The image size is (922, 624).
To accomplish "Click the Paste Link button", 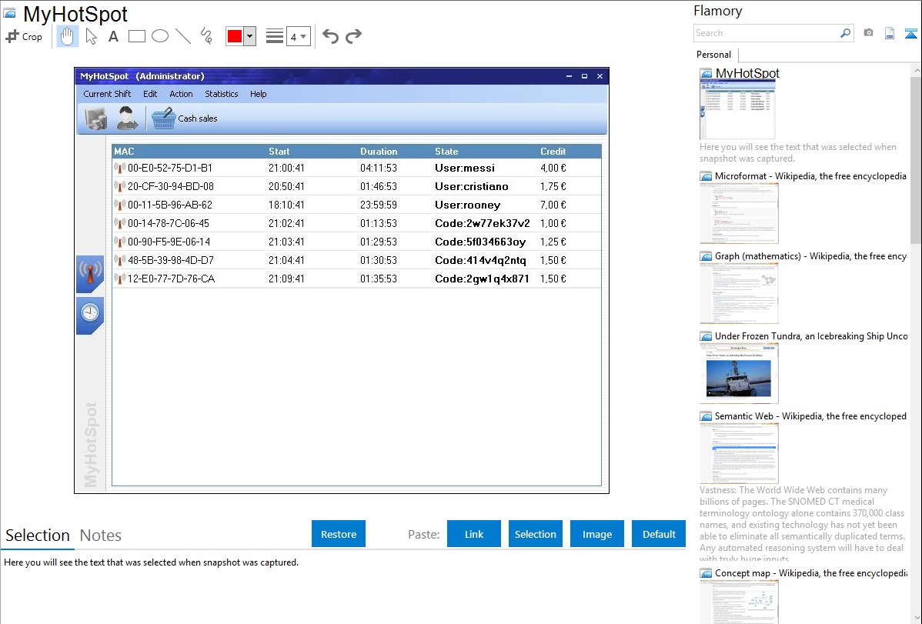I will pos(474,534).
